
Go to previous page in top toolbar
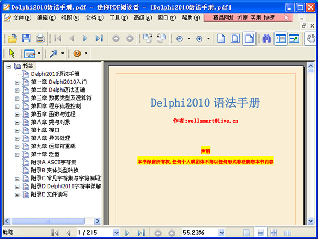pyautogui.click(x=72, y=38)
